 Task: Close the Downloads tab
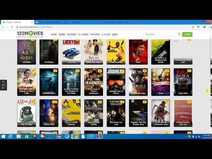(98, 22)
